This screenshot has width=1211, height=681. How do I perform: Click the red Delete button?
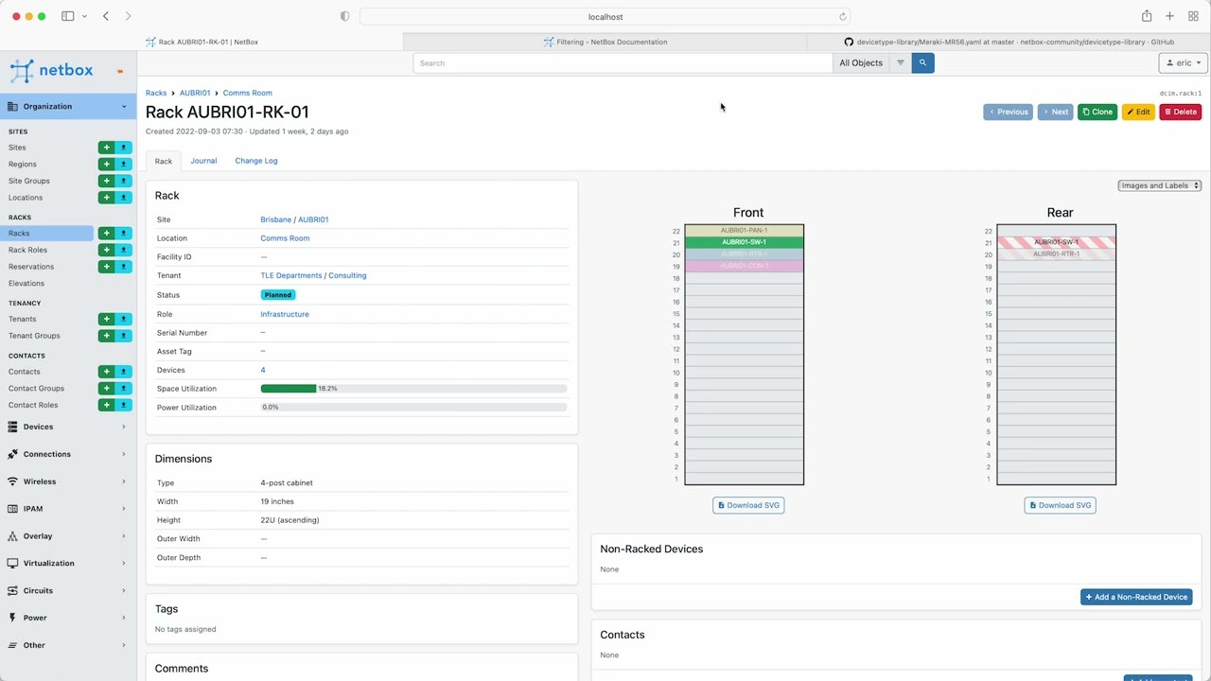click(x=1180, y=112)
